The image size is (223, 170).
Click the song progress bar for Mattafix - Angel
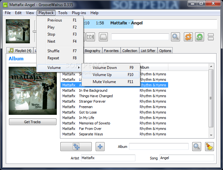(150, 24)
